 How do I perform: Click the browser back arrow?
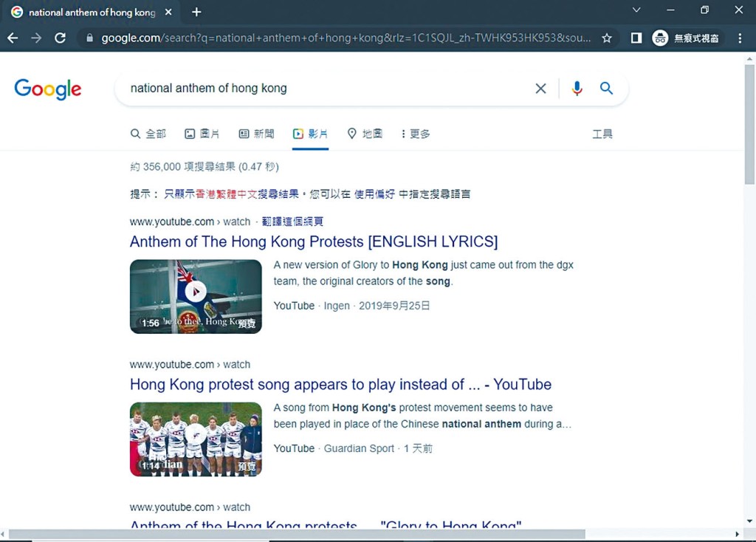(13, 38)
